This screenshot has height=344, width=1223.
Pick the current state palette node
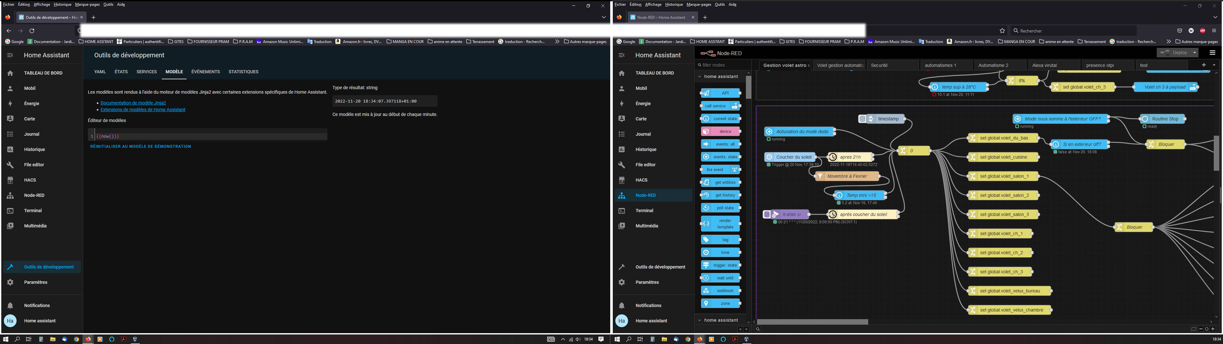[720, 119]
